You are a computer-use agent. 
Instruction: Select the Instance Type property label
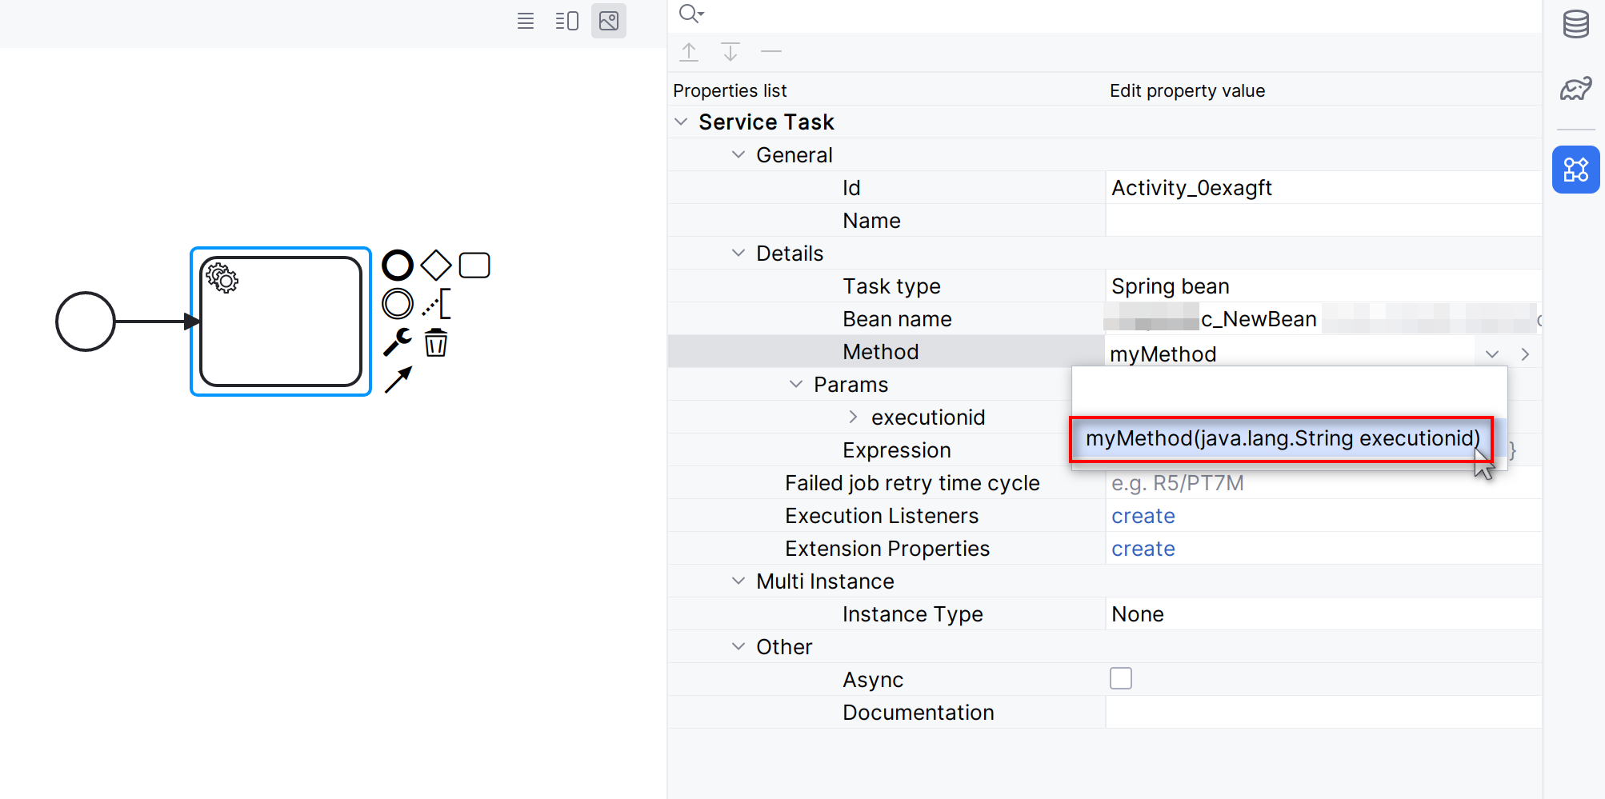912,614
